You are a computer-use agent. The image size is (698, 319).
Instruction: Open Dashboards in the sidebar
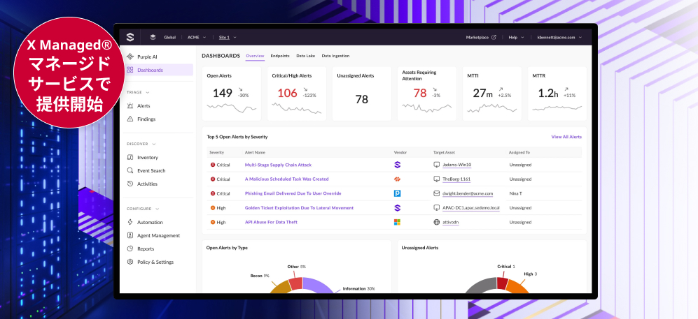[159, 70]
